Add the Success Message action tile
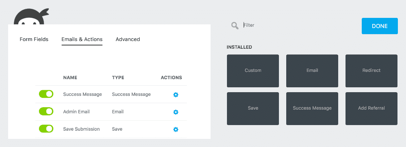Screen dimensions: 406x147 [x=312, y=108]
